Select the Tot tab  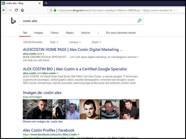pos(25,33)
